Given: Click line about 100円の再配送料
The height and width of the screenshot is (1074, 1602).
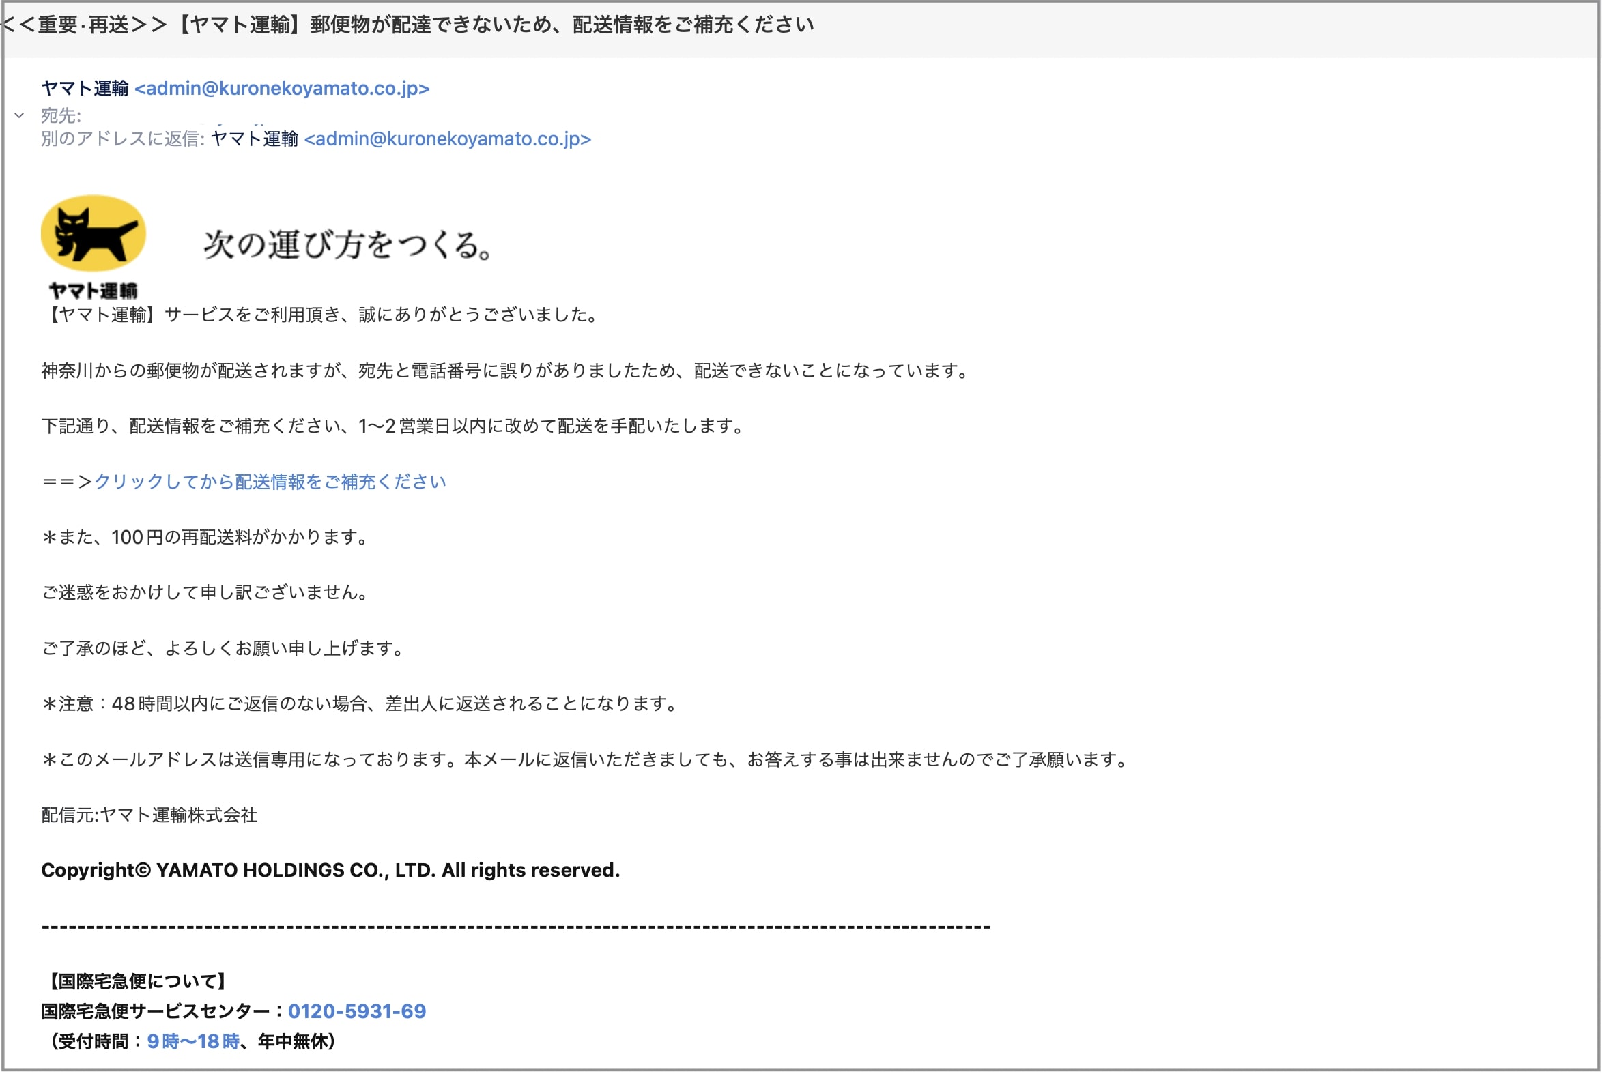Looking at the screenshot, I should point(205,537).
